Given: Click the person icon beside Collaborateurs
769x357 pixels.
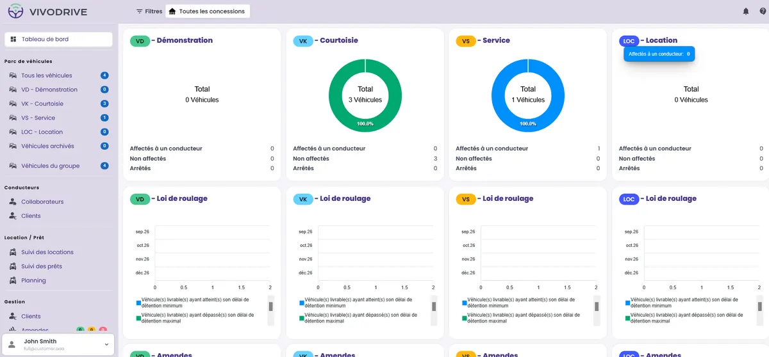Looking at the screenshot, I should 13,202.
